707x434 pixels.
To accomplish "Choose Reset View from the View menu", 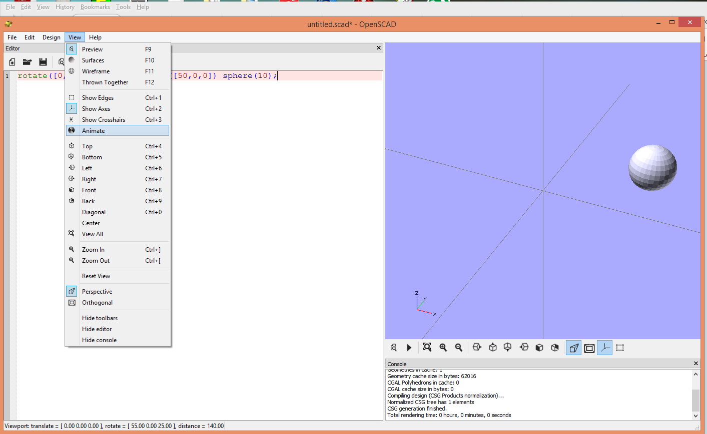I will coord(96,276).
